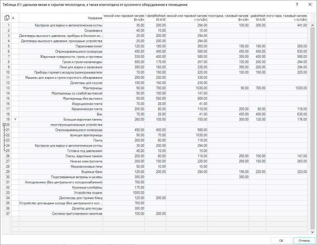Select the Дозатор для посуды cell
Image resolution: width=317 pixels, height=245 pixels.
click(x=61, y=208)
